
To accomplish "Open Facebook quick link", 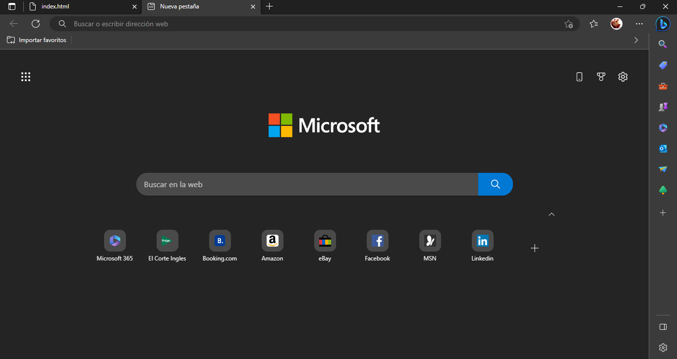I will tap(378, 246).
